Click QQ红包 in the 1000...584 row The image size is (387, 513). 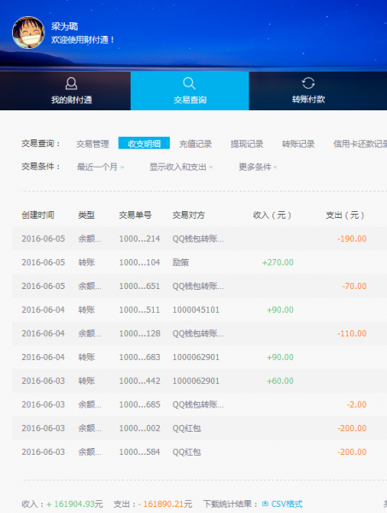tap(186, 451)
